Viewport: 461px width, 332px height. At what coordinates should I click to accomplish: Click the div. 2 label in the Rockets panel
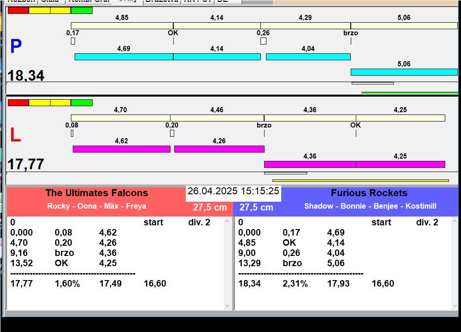(x=427, y=223)
